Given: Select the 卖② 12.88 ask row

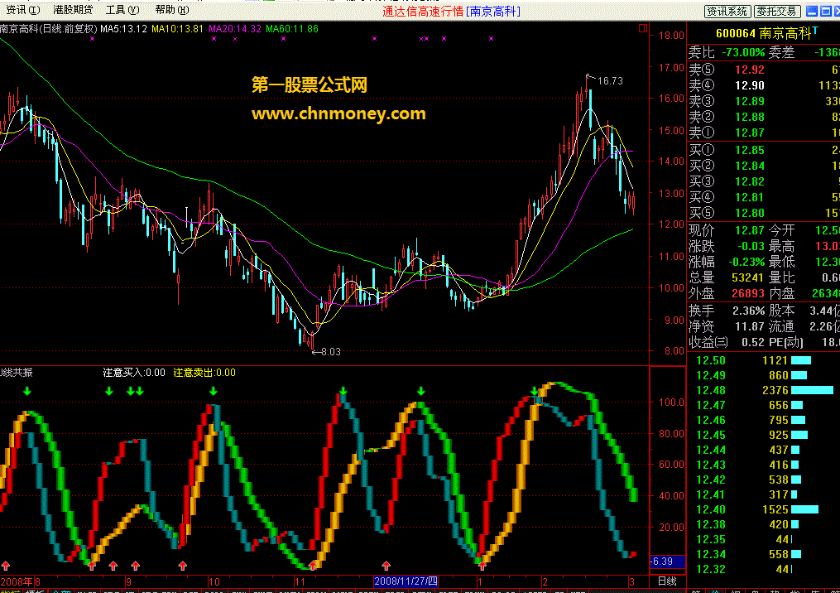Looking at the screenshot, I should pyautogui.click(x=763, y=117).
